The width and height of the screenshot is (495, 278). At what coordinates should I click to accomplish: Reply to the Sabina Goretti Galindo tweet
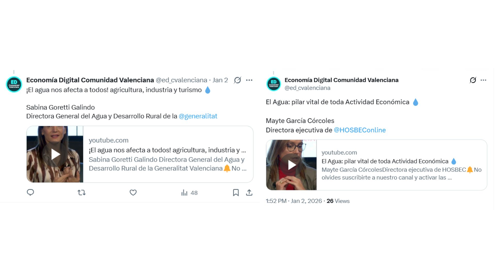click(30, 193)
